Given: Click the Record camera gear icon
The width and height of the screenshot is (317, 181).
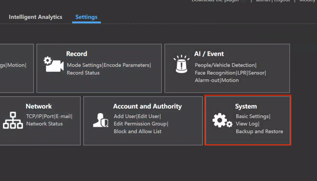Looking at the screenshot, I should click(x=53, y=64).
